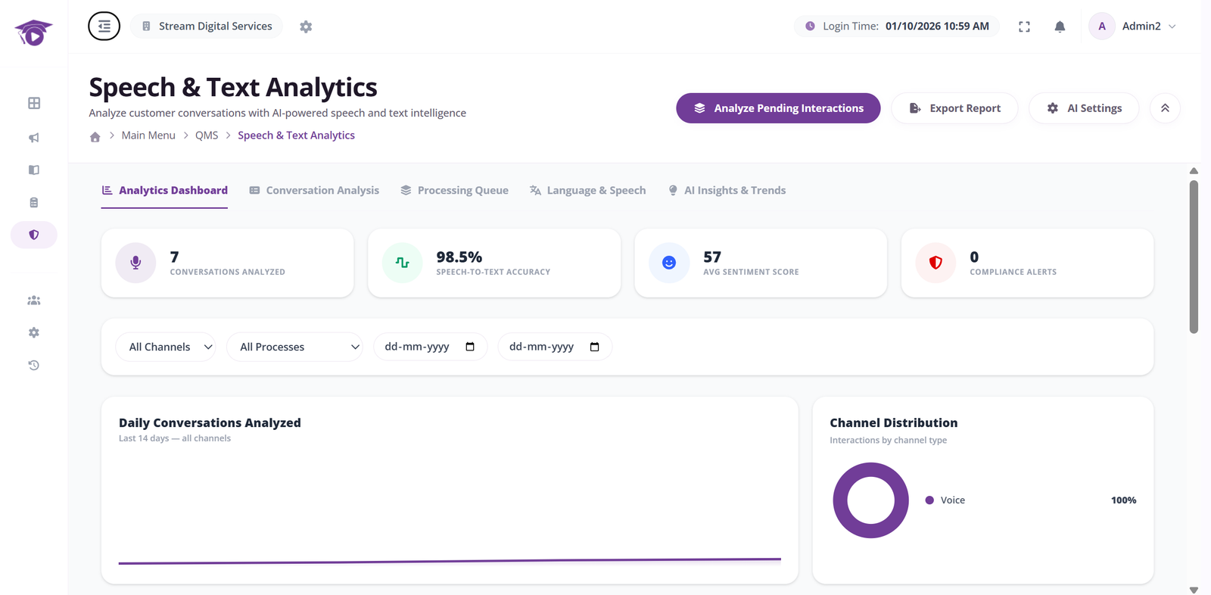Open the notifications bell
The height and width of the screenshot is (595, 1211).
click(1060, 26)
